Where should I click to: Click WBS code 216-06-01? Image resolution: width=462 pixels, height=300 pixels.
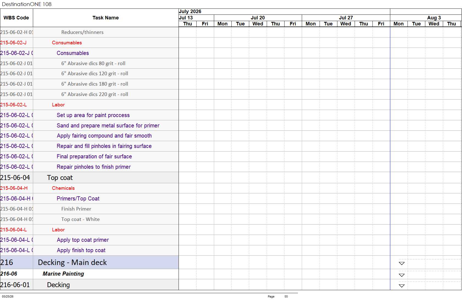coord(15,285)
